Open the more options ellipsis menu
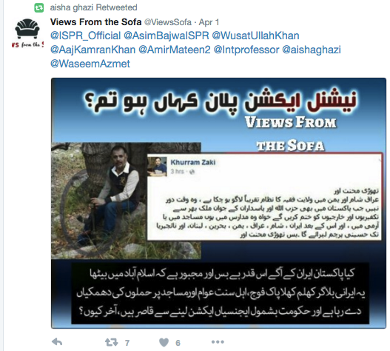 point(218,342)
